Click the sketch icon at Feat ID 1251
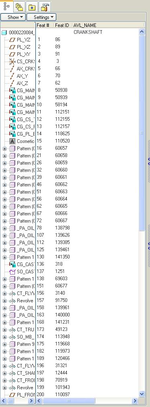This screenshot has height=407, width=150. pyautogui.click(x=12, y=271)
